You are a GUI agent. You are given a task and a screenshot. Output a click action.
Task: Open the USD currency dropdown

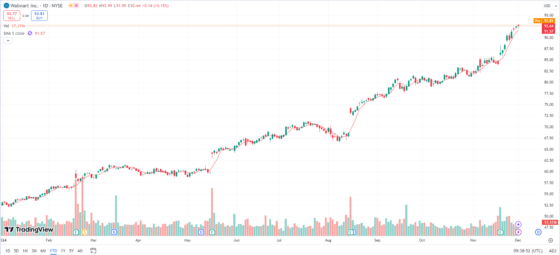[550, 6]
